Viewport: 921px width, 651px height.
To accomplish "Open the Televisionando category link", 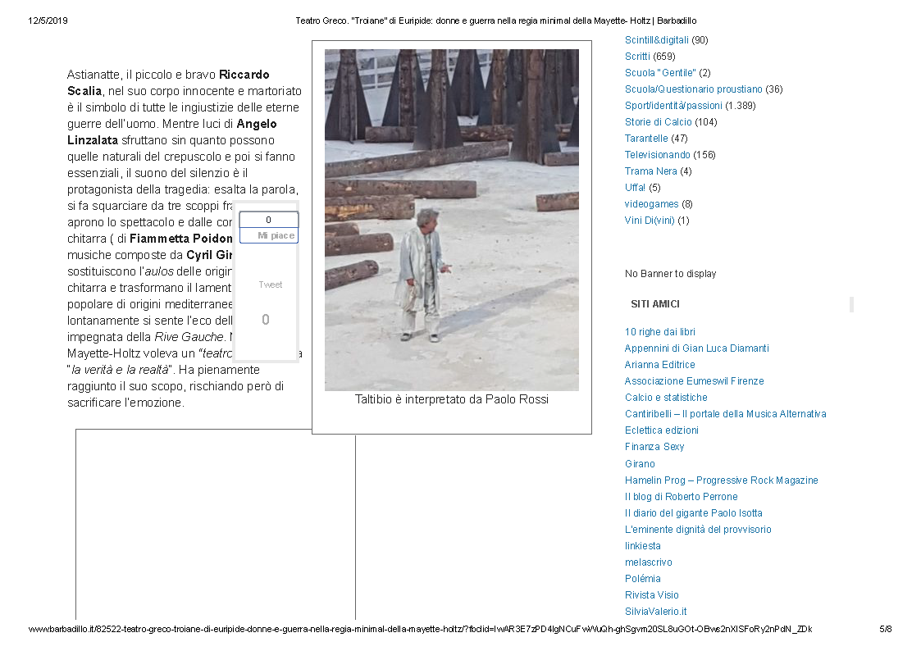I will coord(657,155).
